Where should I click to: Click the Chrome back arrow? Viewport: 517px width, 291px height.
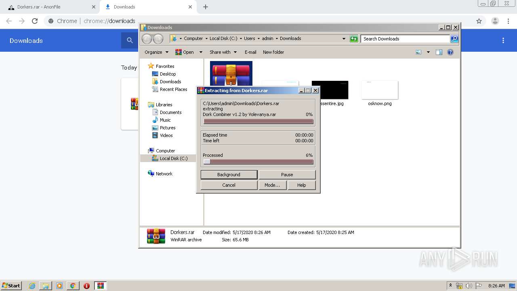coord(9,21)
